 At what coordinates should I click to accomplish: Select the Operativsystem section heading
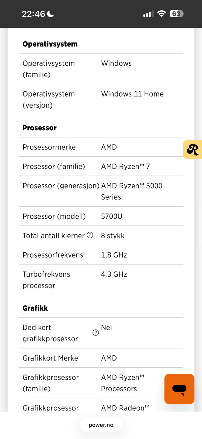pos(50,44)
